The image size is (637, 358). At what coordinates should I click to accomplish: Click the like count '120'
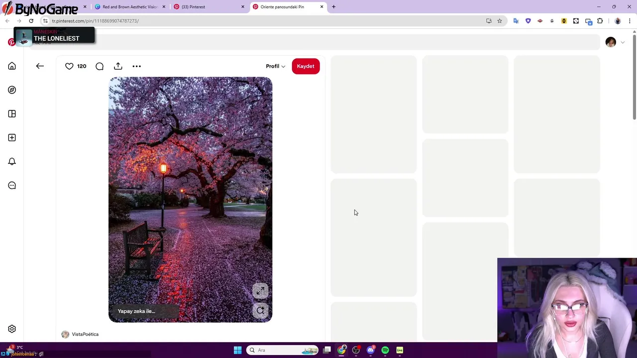[x=82, y=66]
